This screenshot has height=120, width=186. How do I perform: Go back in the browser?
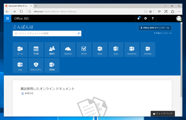pyautogui.click(x=7, y=11)
